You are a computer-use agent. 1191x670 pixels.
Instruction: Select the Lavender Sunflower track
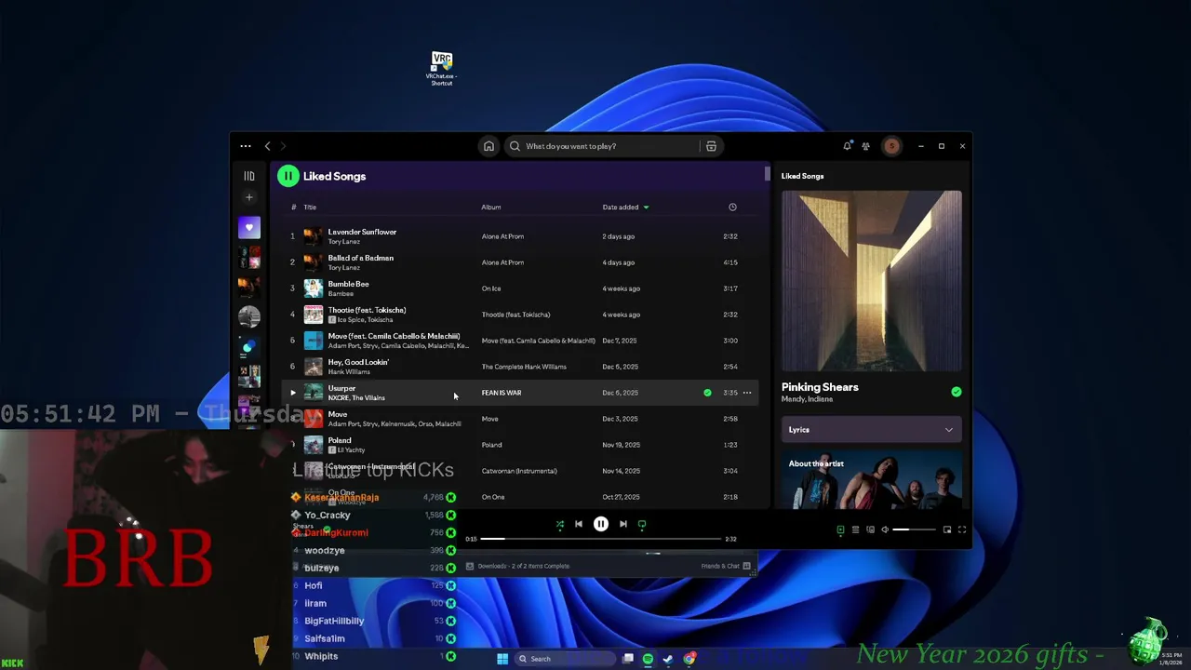pos(521,236)
